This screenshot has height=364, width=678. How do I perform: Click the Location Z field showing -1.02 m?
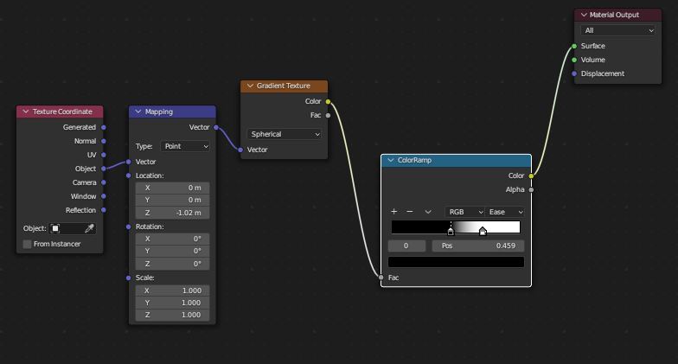click(x=172, y=213)
